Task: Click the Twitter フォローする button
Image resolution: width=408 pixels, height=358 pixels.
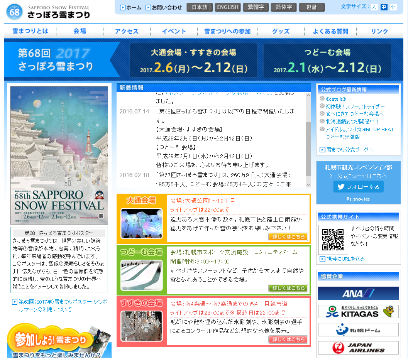Action: [x=358, y=187]
